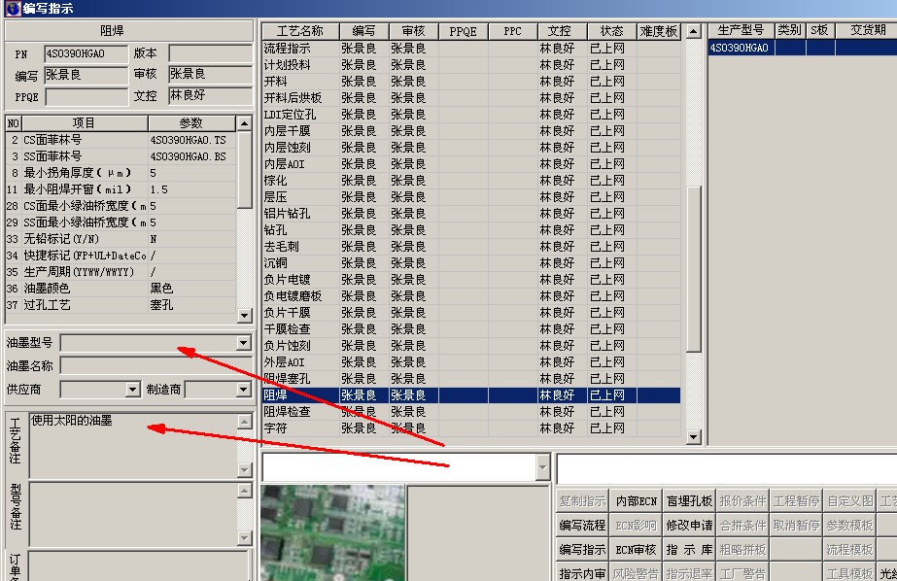Click the 流程模板 button
897x581 pixels.
849,550
